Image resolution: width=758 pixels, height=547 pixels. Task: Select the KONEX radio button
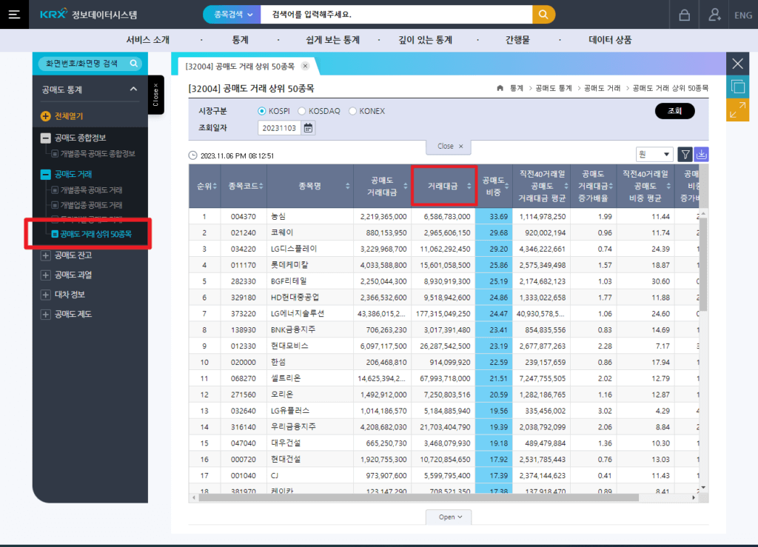pos(352,111)
